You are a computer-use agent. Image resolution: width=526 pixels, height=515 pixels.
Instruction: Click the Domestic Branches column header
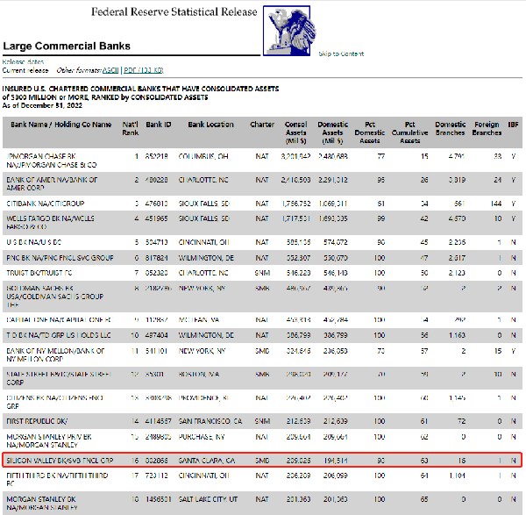pos(451,129)
